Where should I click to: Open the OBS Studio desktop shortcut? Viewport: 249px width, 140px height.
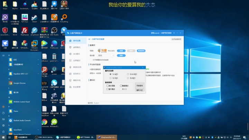coord(54,32)
